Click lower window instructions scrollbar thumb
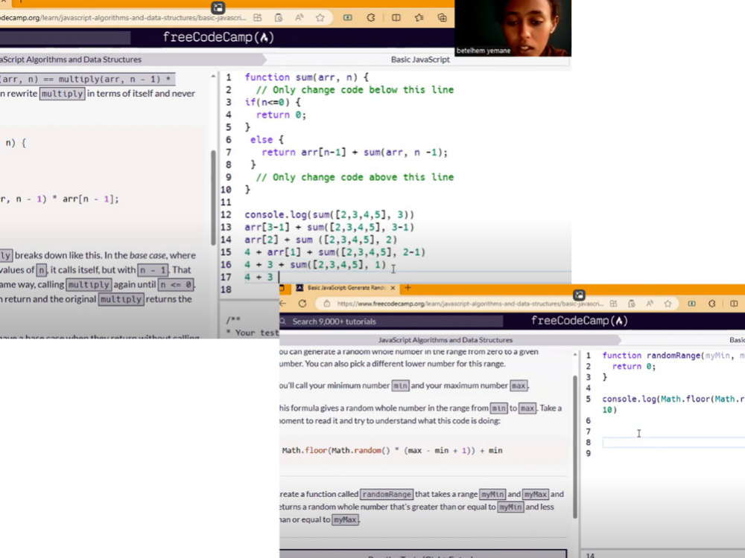 pyautogui.click(x=575, y=446)
